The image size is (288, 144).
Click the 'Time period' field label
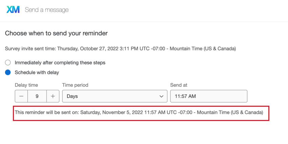point(75,85)
